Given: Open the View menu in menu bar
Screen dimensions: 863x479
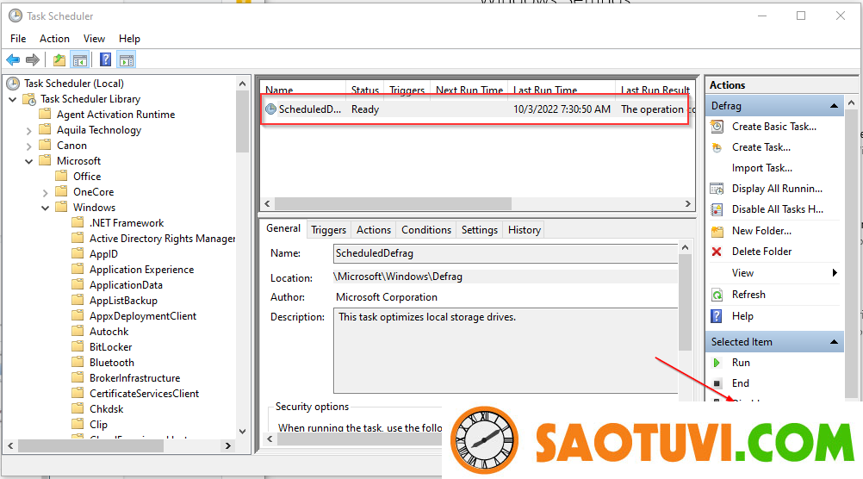Looking at the screenshot, I should click(94, 39).
